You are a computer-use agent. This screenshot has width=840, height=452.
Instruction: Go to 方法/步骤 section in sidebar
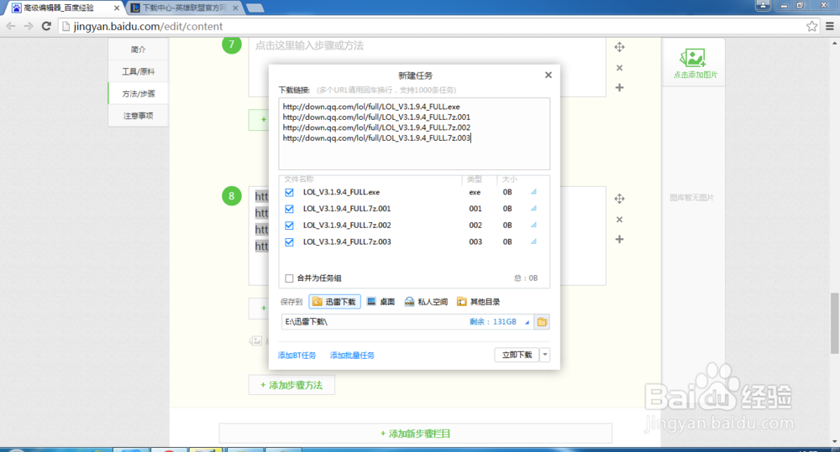139,94
